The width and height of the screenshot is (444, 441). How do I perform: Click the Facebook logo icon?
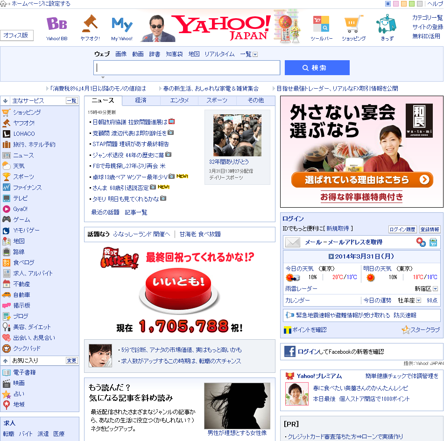point(289,351)
